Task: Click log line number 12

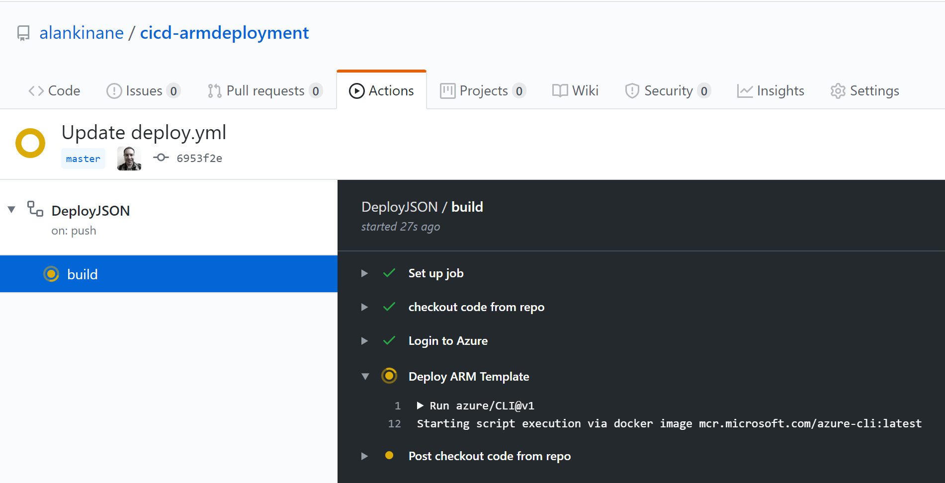Action: [x=394, y=424]
